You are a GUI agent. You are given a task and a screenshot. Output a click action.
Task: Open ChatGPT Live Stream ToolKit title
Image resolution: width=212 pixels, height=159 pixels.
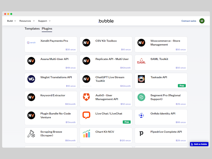click(110, 79)
